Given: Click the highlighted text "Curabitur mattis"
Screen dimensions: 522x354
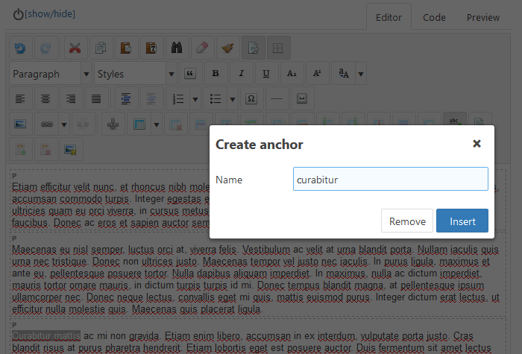Looking at the screenshot, I should click(46, 335).
